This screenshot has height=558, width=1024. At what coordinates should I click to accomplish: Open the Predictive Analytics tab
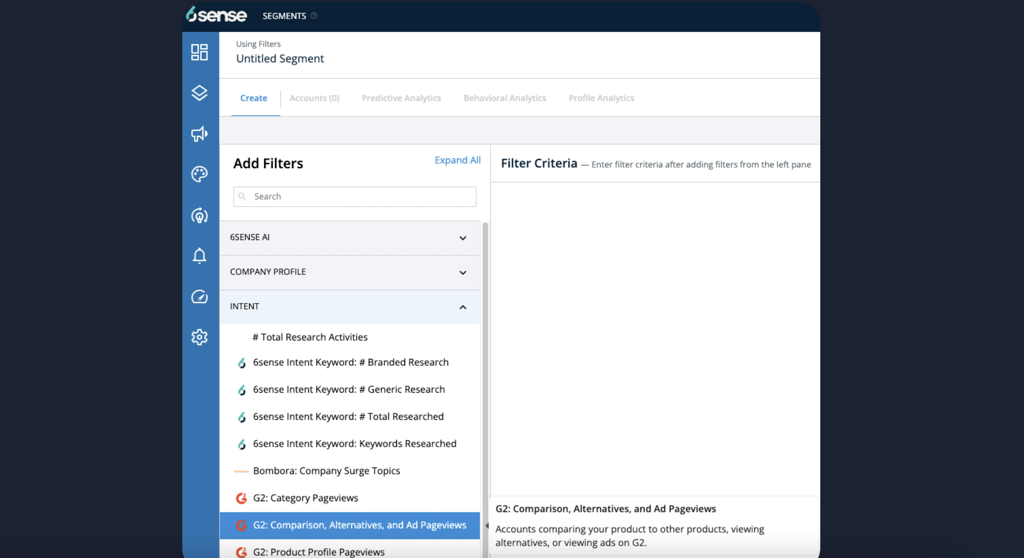pos(401,98)
